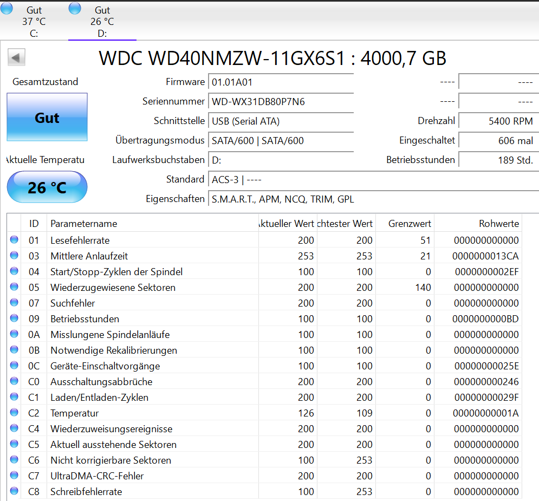The image size is (539, 501).
Task: Click raw value 00000000025E
Action: coord(486,366)
